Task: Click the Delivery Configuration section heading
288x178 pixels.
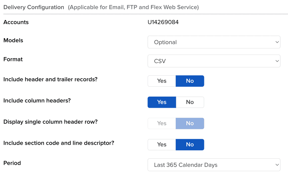Action: (x=34, y=7)
